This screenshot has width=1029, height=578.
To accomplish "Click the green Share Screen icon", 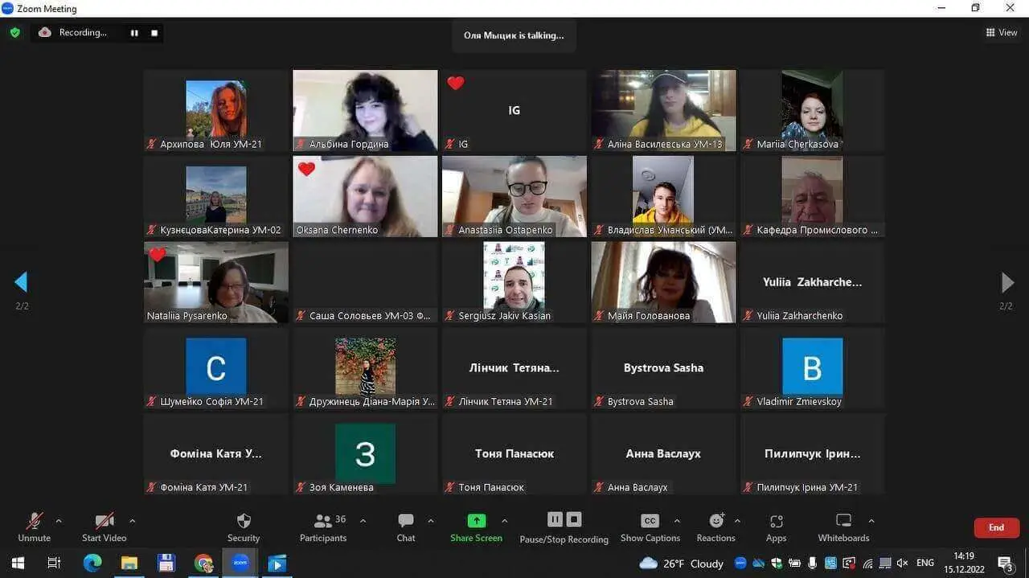I will 477,521.
